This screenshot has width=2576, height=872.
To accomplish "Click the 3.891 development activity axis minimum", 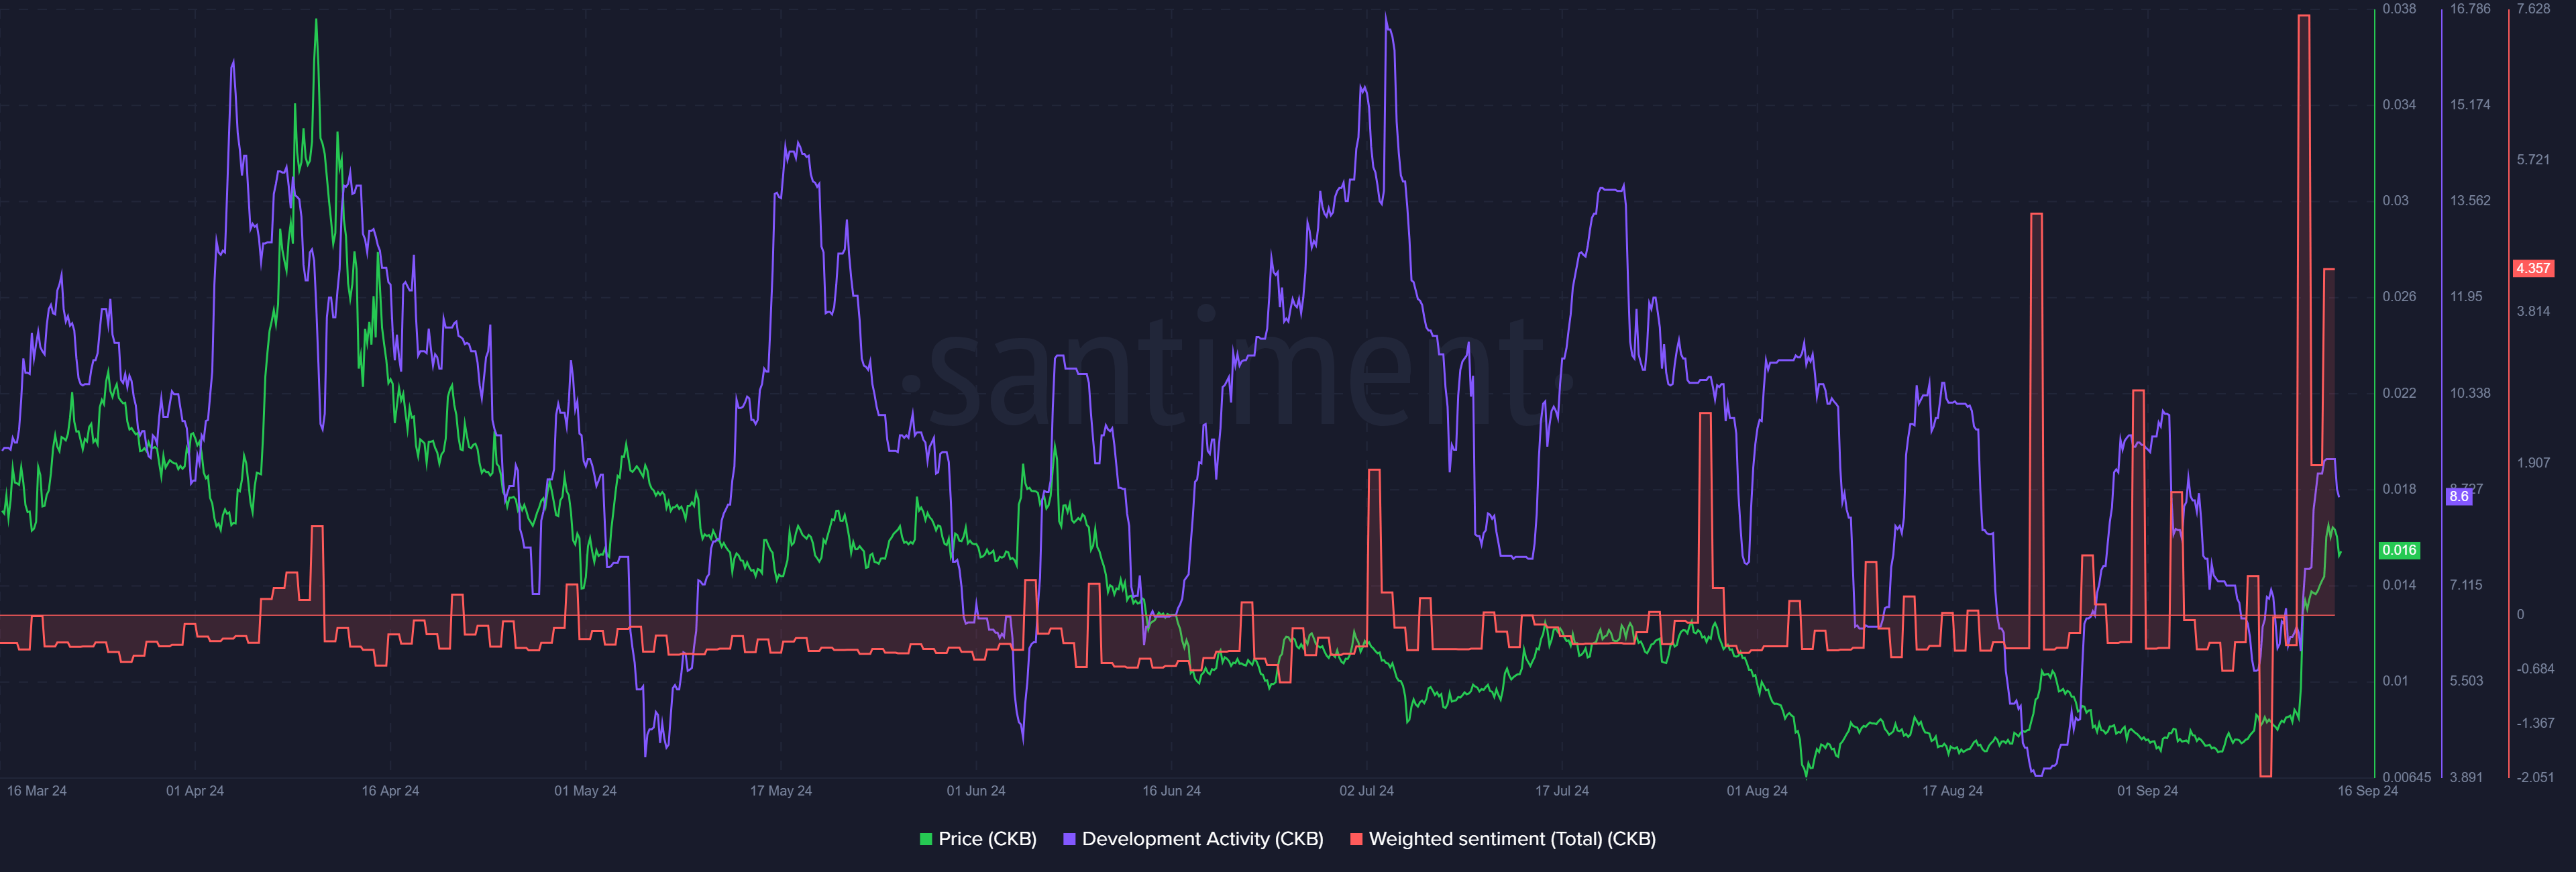I will 2466,777.
